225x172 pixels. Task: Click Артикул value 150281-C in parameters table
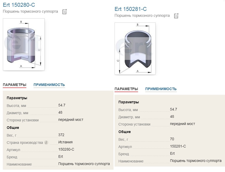pos(178,146)
